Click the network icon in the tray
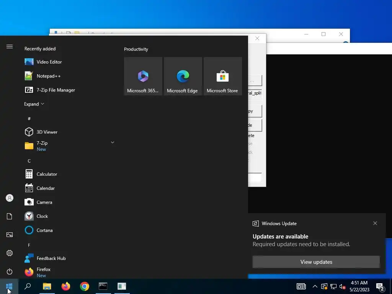 pos(333,286)
